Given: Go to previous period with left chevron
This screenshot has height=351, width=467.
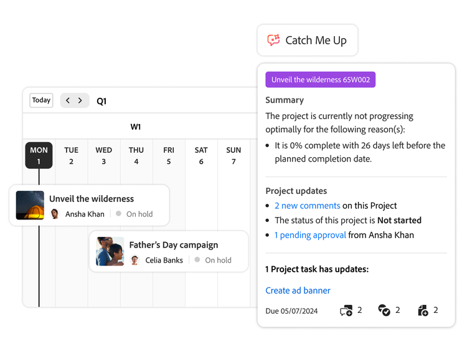Looking at the screenshot, I should pyautogui.click(x=68, y=100).
